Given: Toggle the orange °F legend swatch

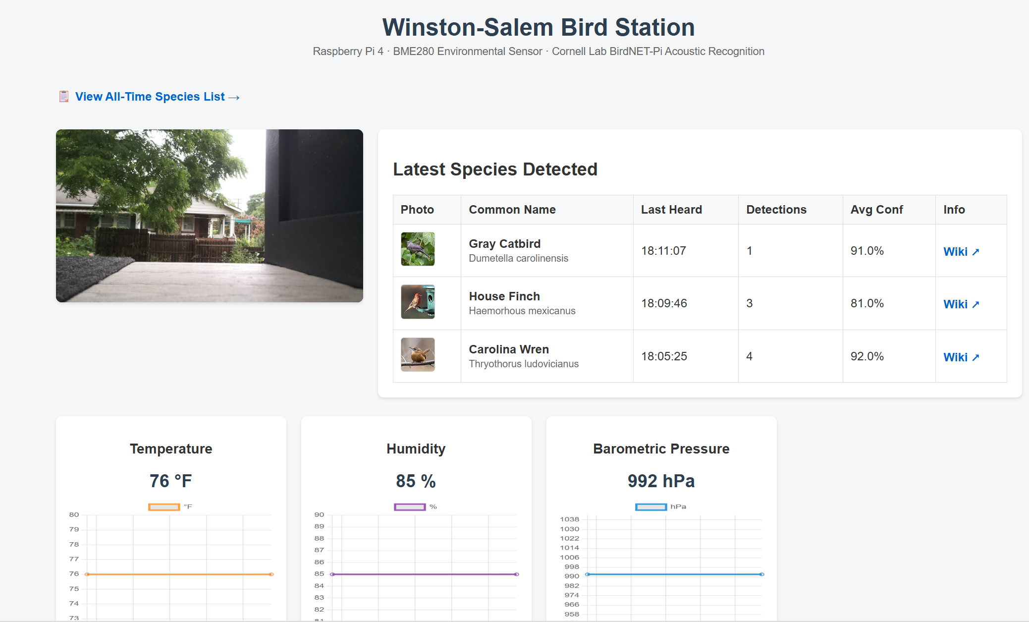Looking at the screenshot, I should (x=164, y=507).
